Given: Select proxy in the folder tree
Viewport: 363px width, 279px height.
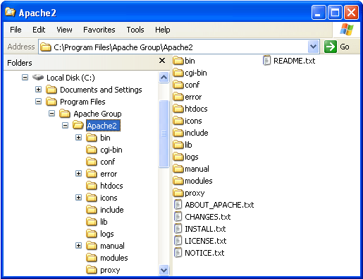Looking at the screenshot, I should click(110, 270).
